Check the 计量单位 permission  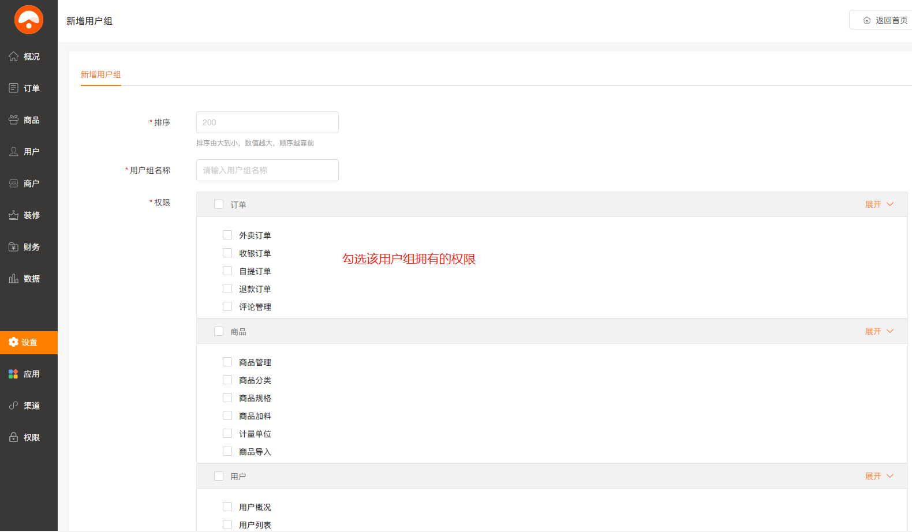point(227,433)
